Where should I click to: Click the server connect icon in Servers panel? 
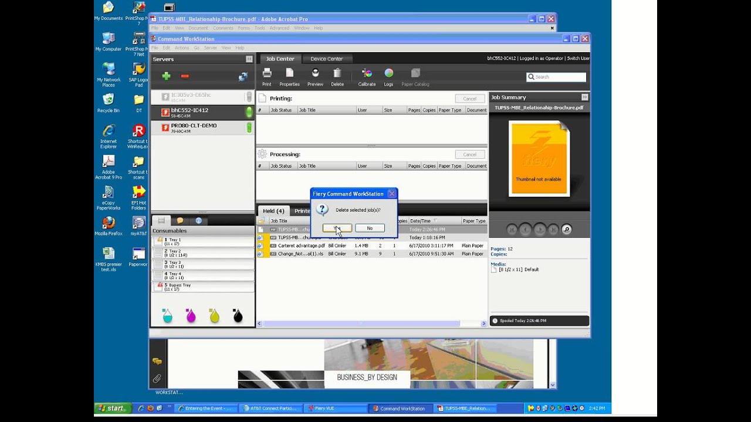click(x=243, y=77)
